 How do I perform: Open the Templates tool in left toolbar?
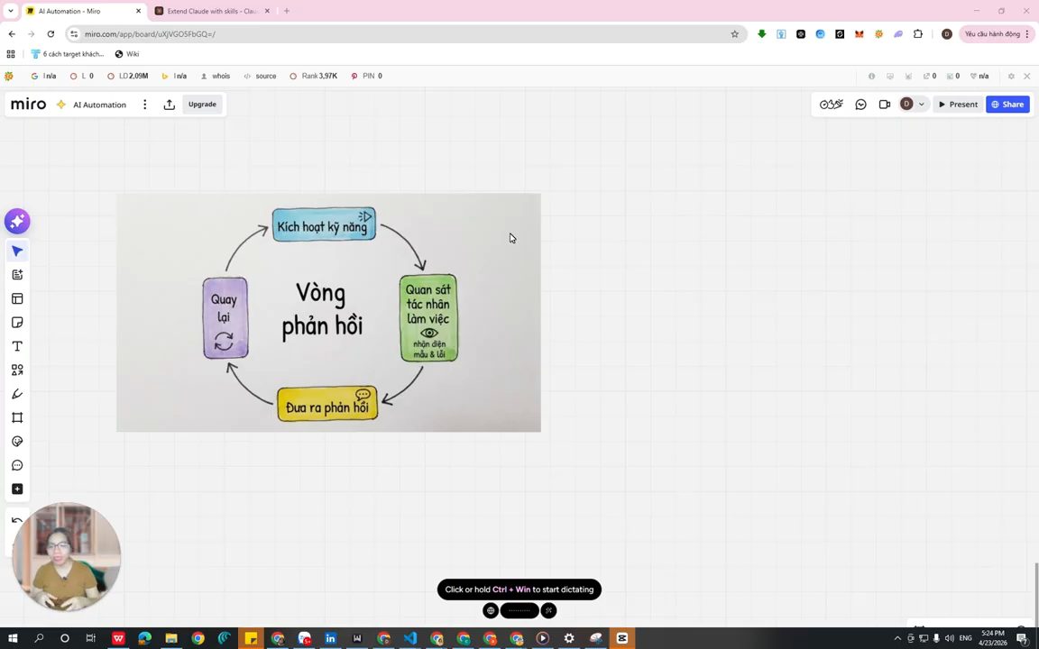(17, 298)
